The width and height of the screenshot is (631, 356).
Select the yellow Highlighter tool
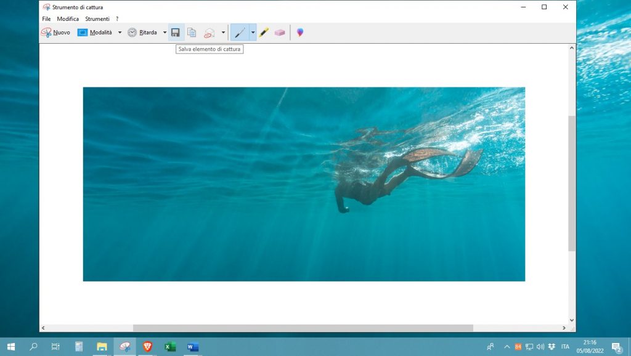pyautogui.click(x=264, y=33)
